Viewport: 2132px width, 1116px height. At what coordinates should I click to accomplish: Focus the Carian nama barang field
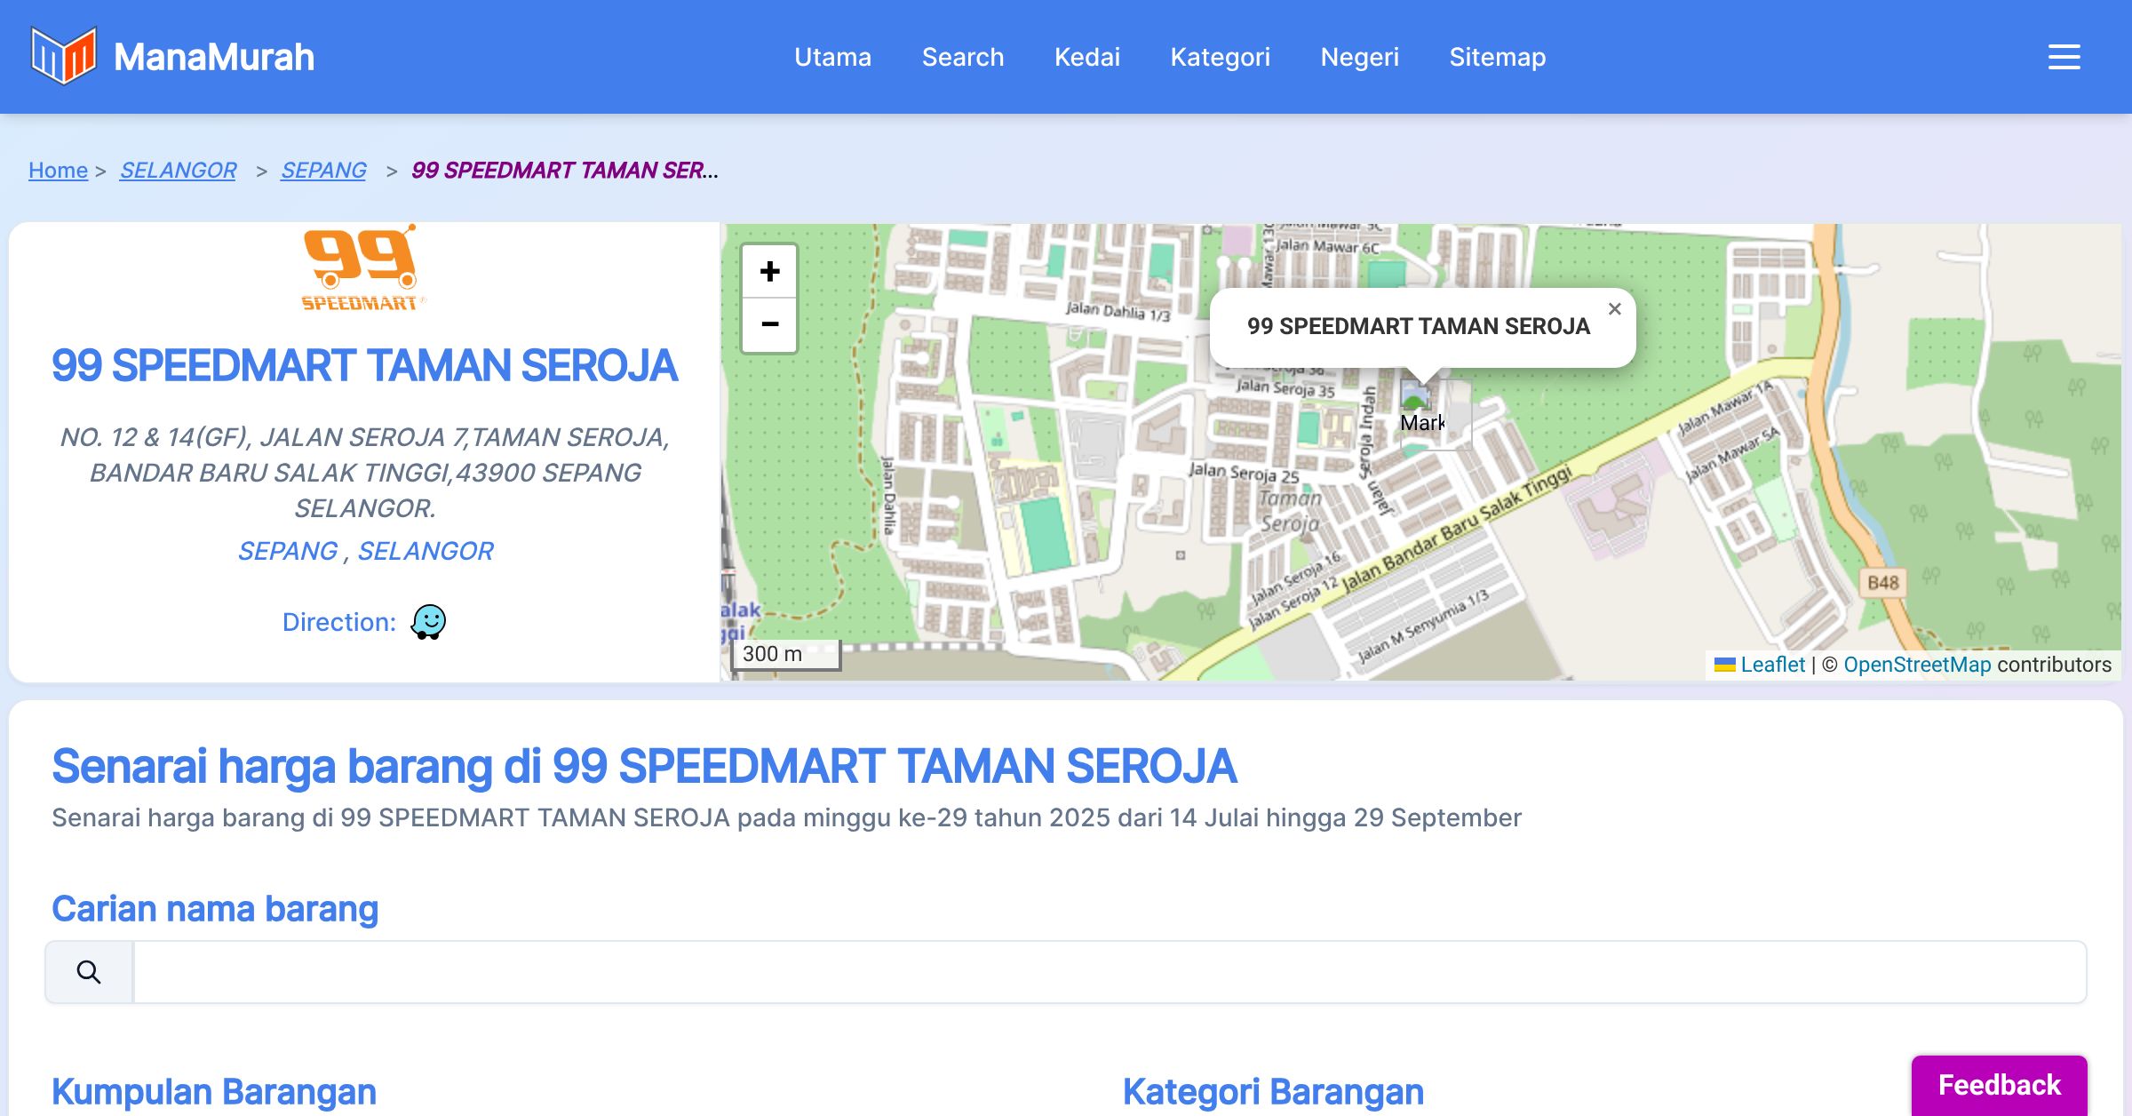1109,972
